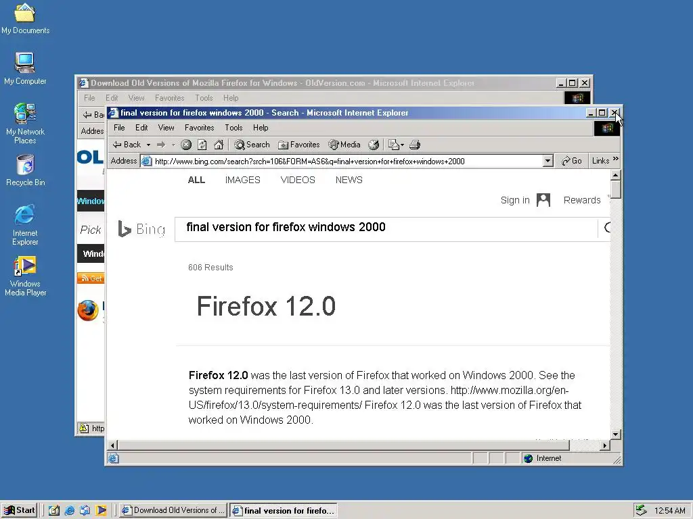The width and height of the screenshot is (693, 519).
Task: Click File menu in OldVersion window
Action: coord(89,98)
